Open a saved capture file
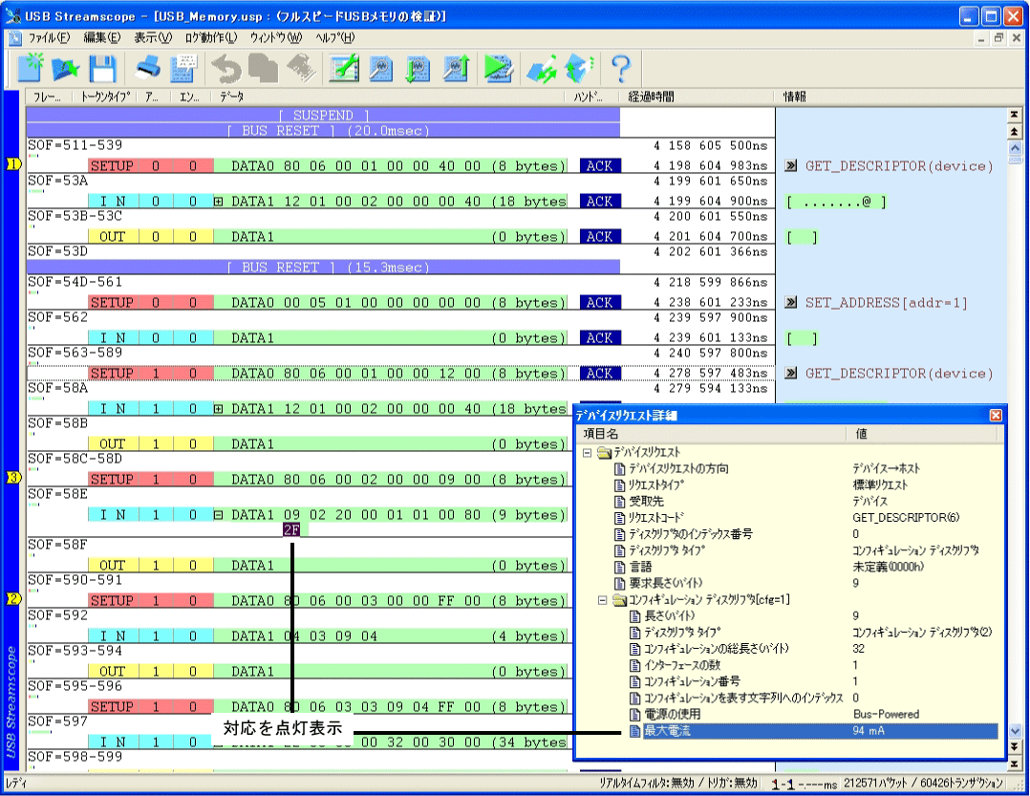This screenshot has width=1030, height=796. click(x=66, y=68)
